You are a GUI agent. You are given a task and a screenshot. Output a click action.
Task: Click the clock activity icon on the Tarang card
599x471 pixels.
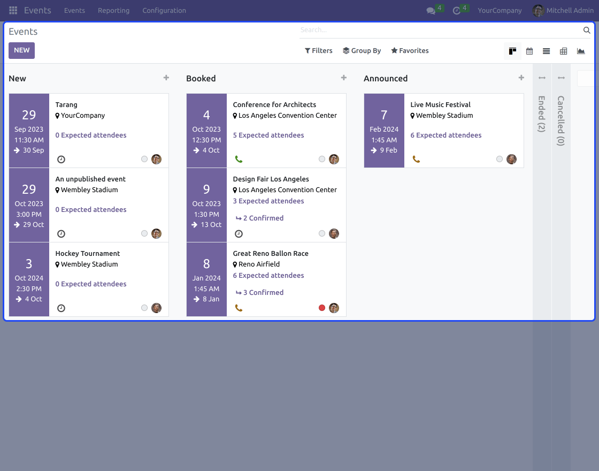pos(61,159)
